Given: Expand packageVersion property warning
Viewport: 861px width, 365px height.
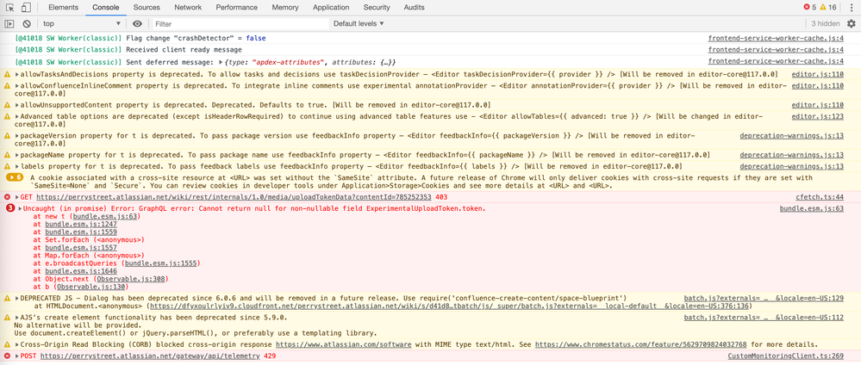Looking at the screenshot, I should point(17,135).
